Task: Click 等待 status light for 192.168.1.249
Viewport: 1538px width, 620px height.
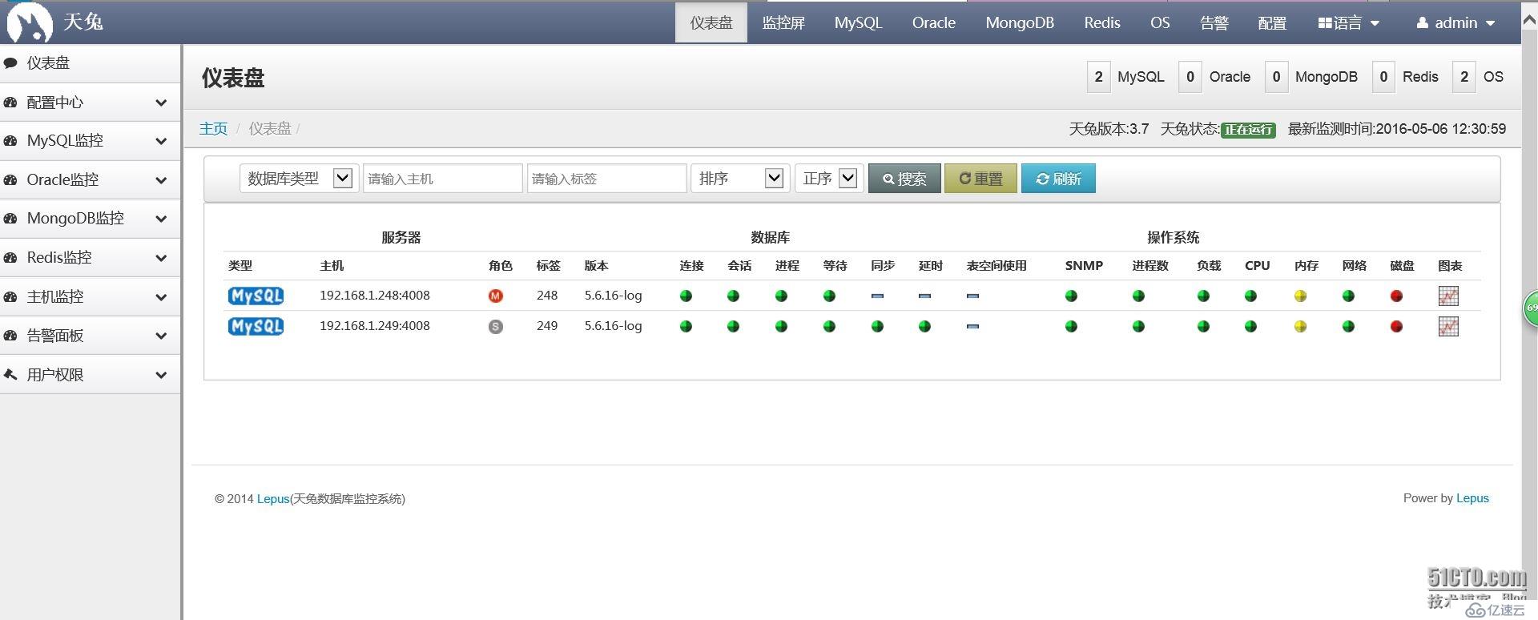Action: [x=829, y=326]
